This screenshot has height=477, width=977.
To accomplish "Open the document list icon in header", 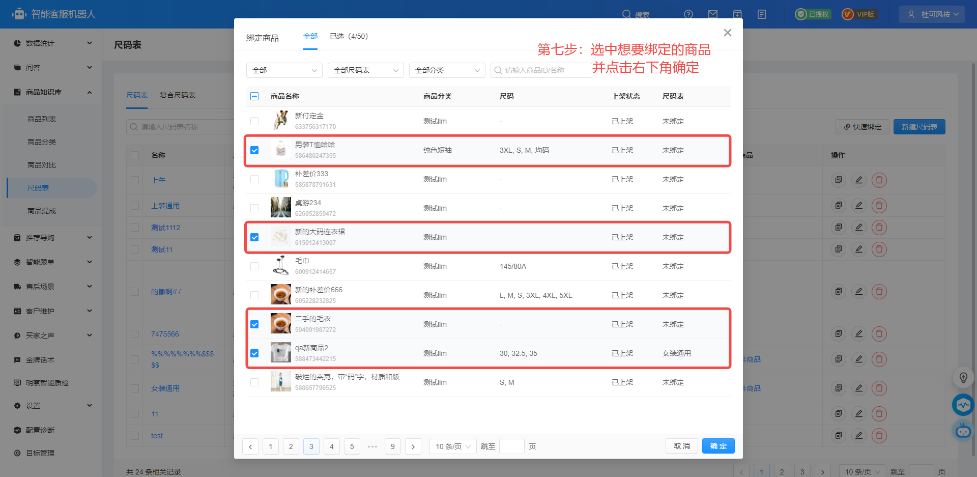I will pyautogui.click(x=762, y=14).
